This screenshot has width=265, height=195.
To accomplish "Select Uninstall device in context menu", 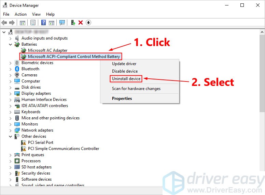I will point(126,79).
